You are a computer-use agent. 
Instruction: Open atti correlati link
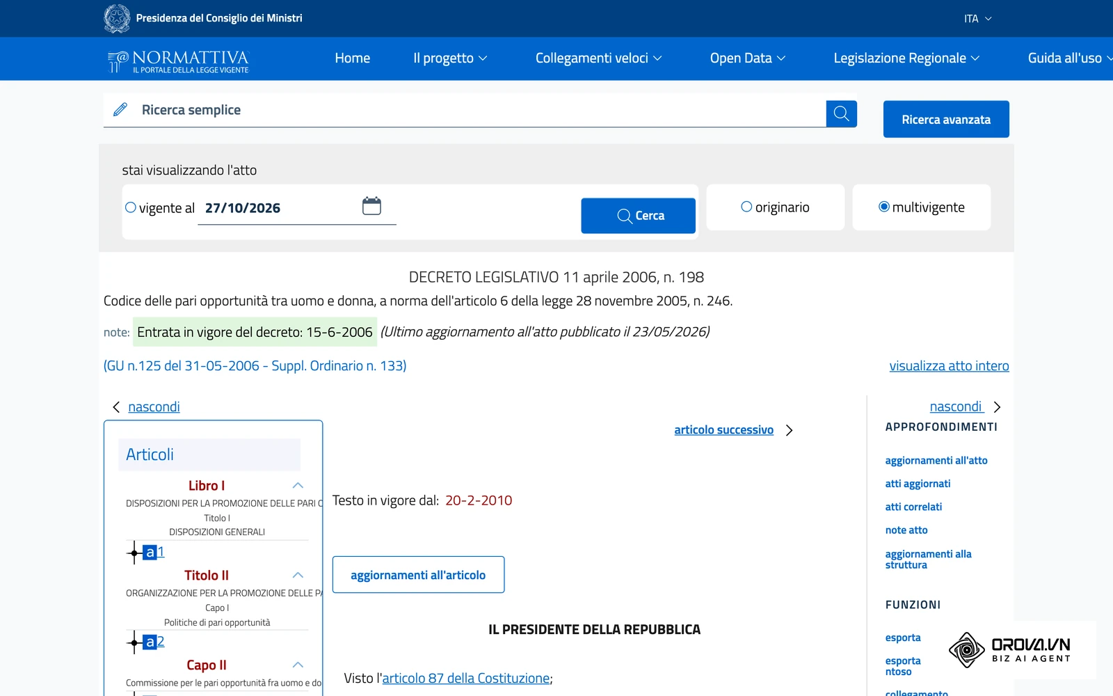(913, 507)
